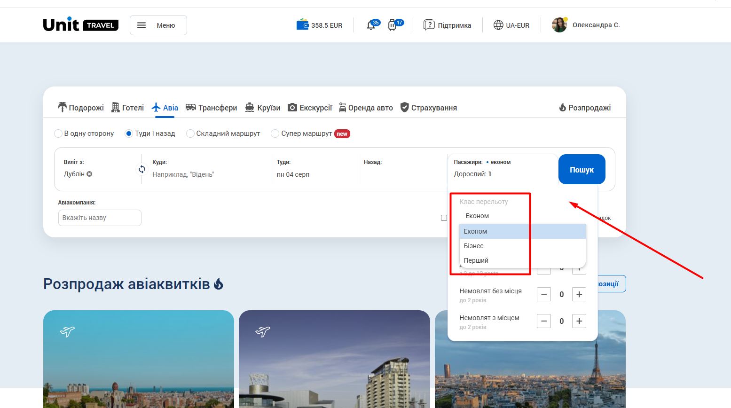Click Пасажири passengers selector
This screenshot has width=731, height=408.
(503, 168)
